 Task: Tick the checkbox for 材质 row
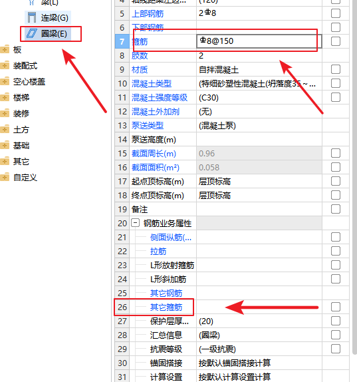coord(335,69)
